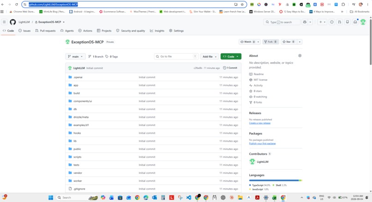This screenshot has height=202, width=372.
Task: Expand the Copilot dropdown arrow
Action: click(x=310, y=22)
